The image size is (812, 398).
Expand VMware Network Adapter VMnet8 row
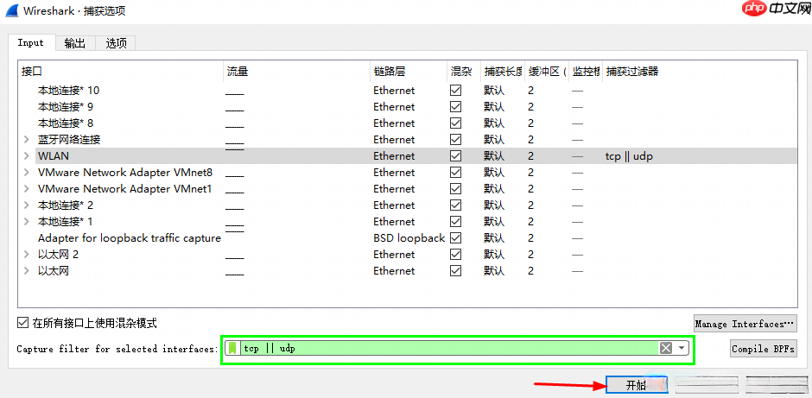click(x=27, y=173)
